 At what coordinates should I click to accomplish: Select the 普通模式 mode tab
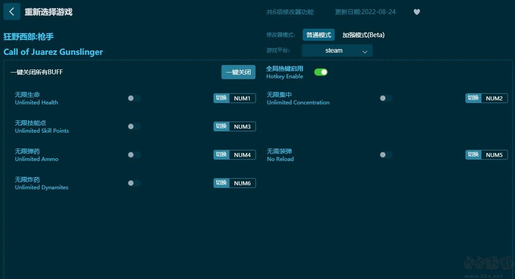coord(319,35)
